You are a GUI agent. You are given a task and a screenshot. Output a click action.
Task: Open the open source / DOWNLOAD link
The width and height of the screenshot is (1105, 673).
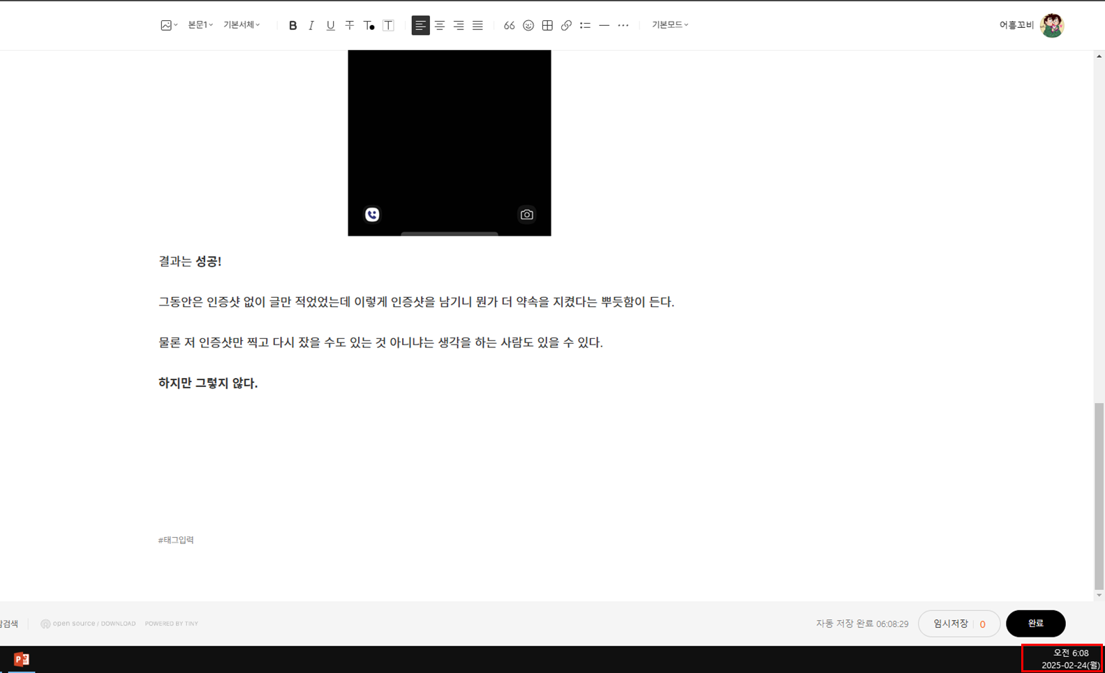[89, 623]
